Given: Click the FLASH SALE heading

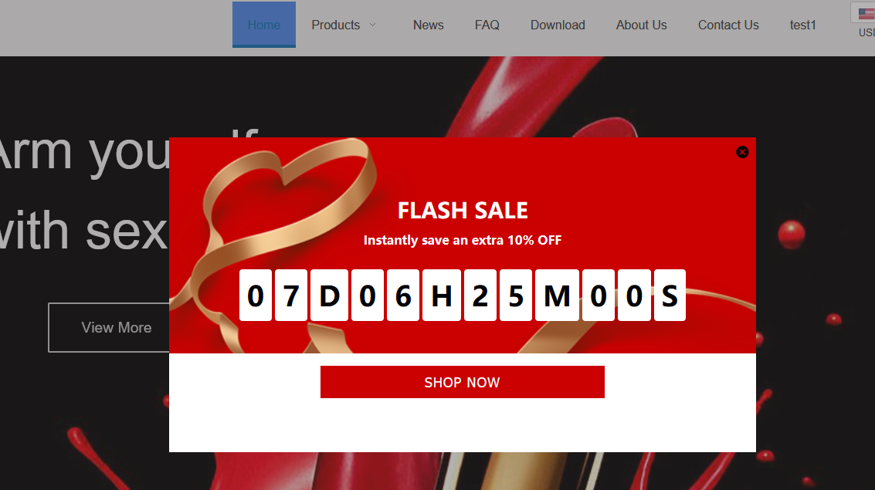Looking at the screenshot, I should tap(463, 210).
